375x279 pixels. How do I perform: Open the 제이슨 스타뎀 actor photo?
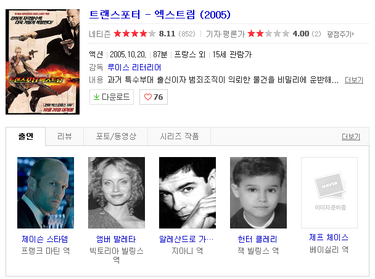click(46, 193)
